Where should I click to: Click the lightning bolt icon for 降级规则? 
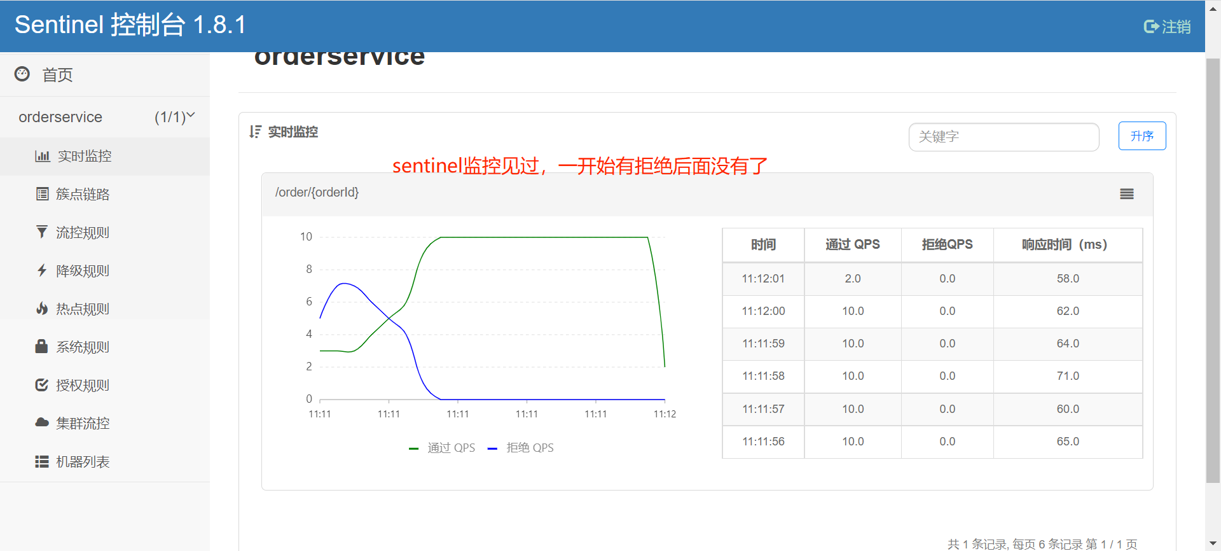point(42,270)
